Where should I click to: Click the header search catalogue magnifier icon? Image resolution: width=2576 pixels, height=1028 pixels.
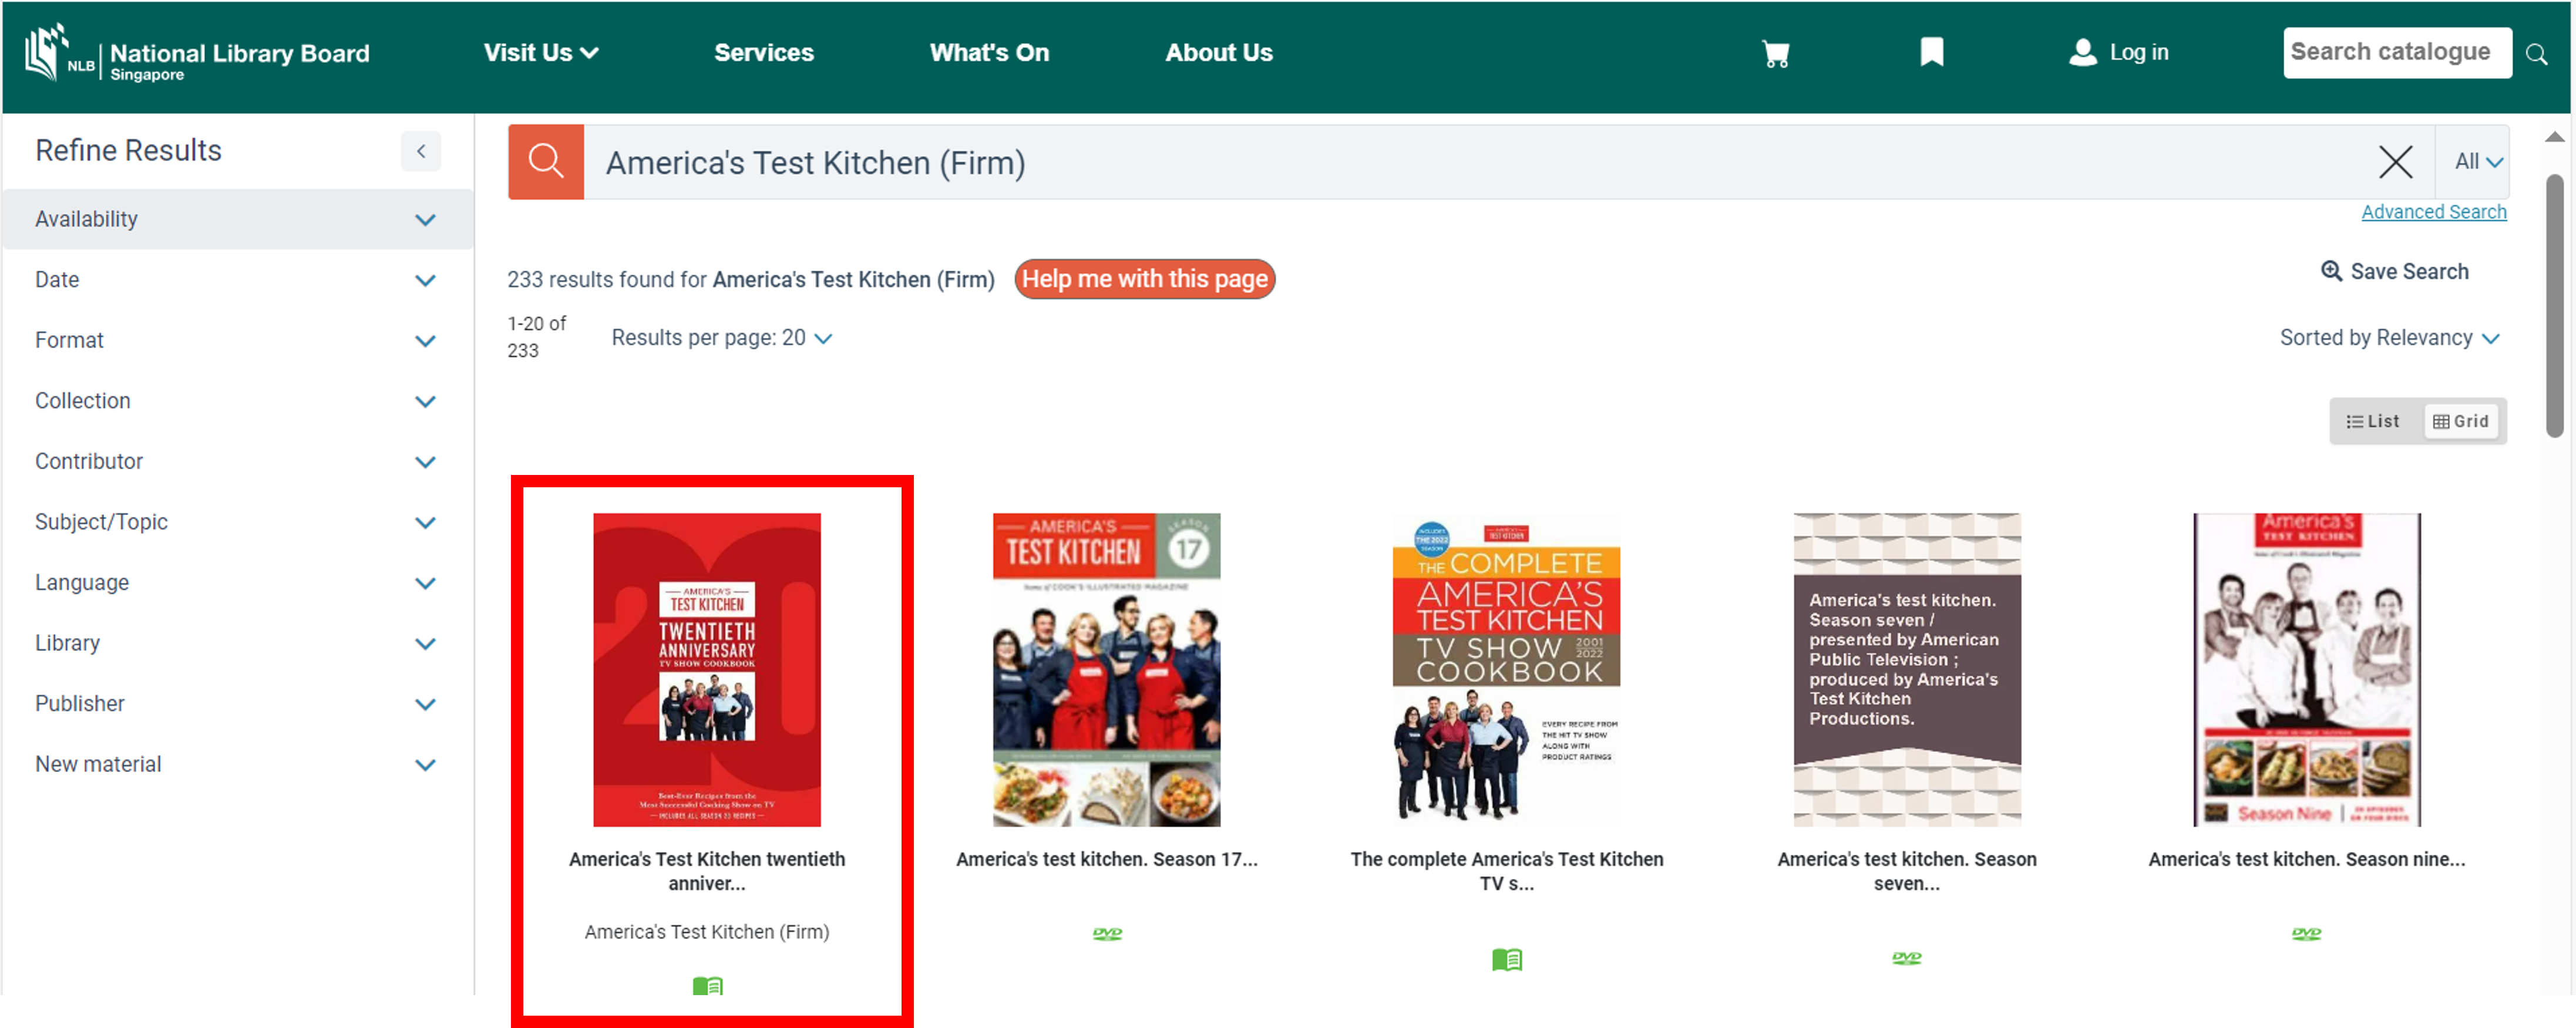click(2536, 54)
